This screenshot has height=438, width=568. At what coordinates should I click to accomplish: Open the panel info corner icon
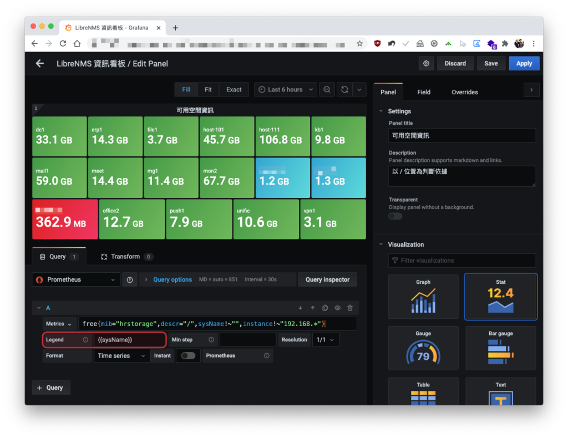[x=36, y=108]
